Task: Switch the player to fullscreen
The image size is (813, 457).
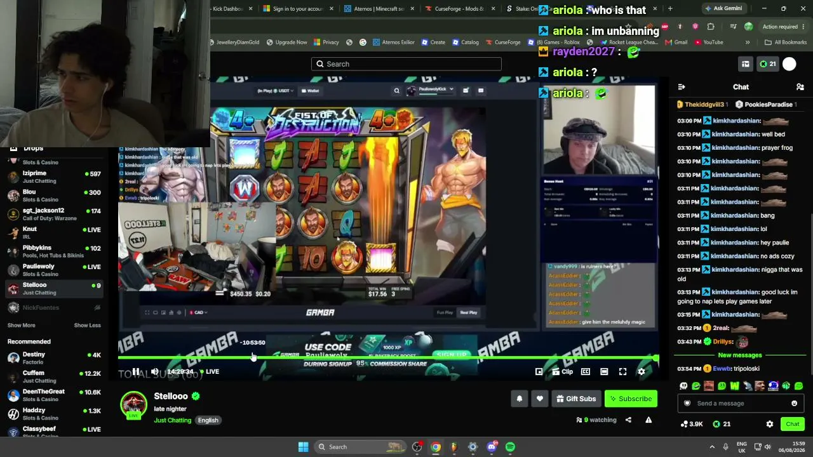Action: [622, 371]
